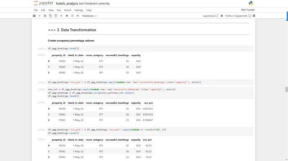Screen dimensions: 288x161
Task: Click value 93.33 in output 295
Action: (x=148, y=151)
